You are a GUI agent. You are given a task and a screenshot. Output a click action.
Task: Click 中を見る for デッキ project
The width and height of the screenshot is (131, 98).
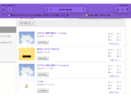click(43, 90)
